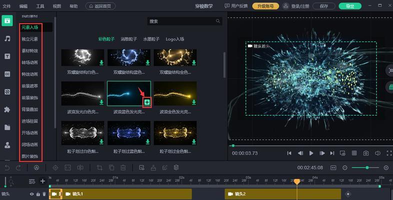Click the green 导出 export button
393x200 pixels.
[x=350, y=6]
